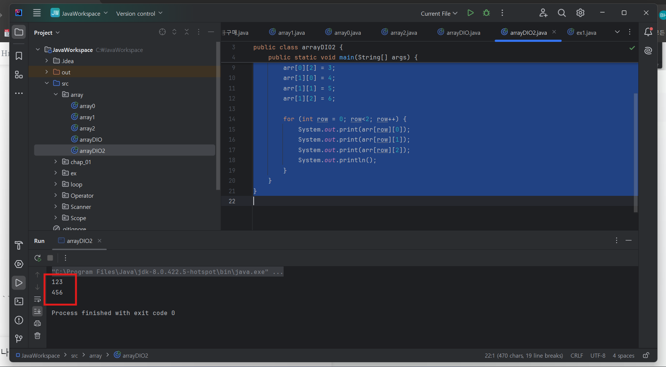Toggle read-only lock in status bar

tap(646, 355)
